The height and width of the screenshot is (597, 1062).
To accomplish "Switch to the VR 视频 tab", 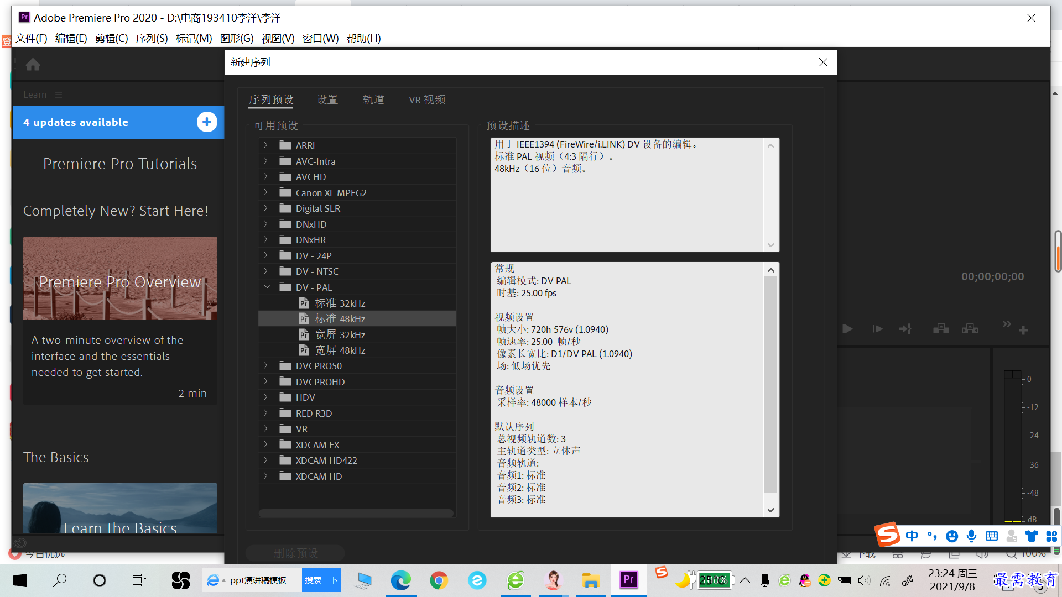I will pyautogui.click(x=427, y=99).
